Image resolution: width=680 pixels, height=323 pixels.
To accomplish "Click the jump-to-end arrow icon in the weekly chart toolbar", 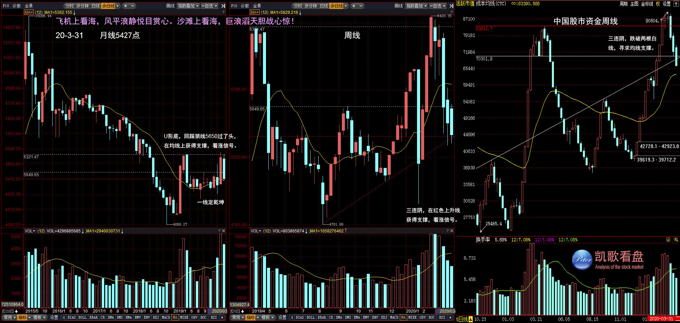I will 451,6.
